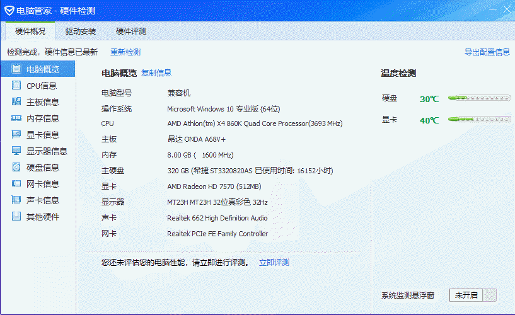Viewport: 515px width, 315px height.
Task: Click 检测完成，硬件信息已最新 status text
Action: pyautogui.click(x=52, y=52)
